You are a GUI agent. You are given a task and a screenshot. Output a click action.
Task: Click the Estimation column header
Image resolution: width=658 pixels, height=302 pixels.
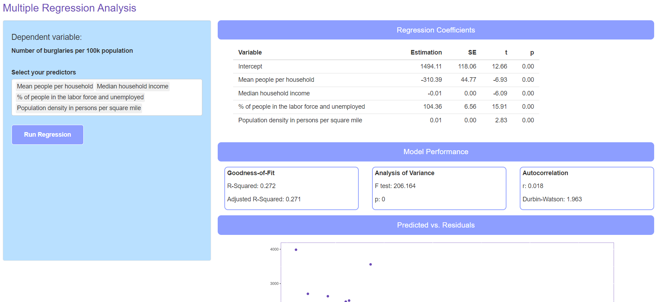coord(426,52)
